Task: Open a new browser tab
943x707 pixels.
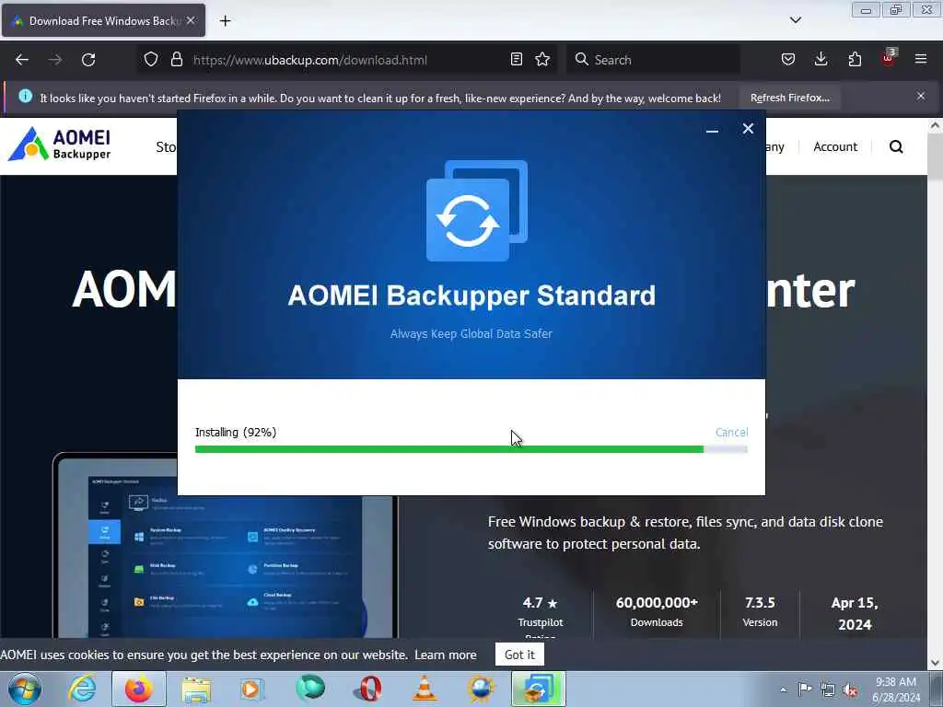Action: click(x=225, y=21)
